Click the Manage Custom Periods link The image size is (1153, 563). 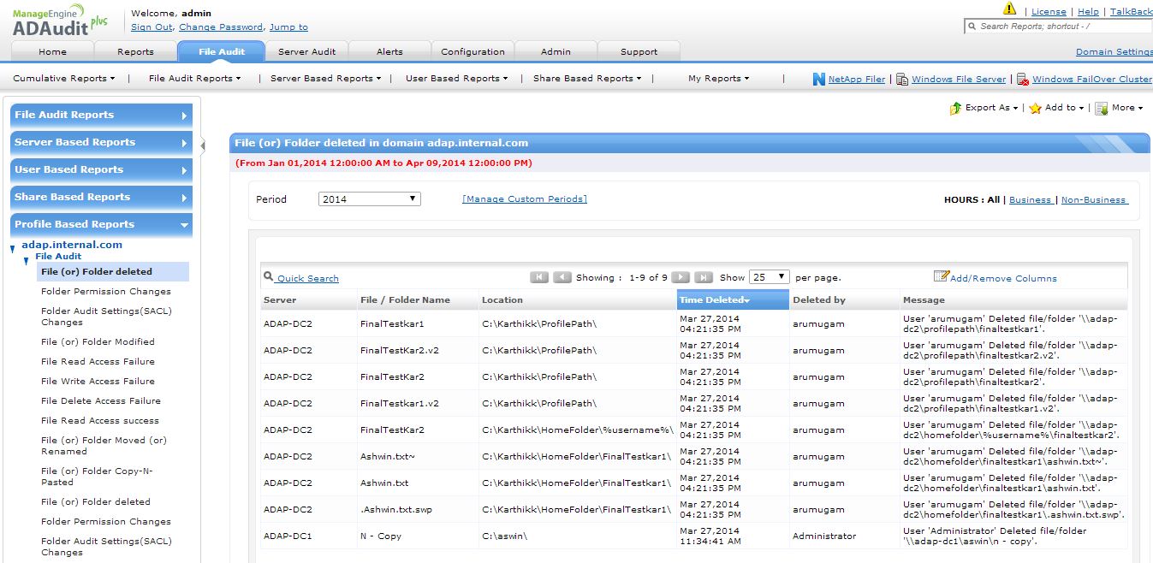[x=524, y=199]
